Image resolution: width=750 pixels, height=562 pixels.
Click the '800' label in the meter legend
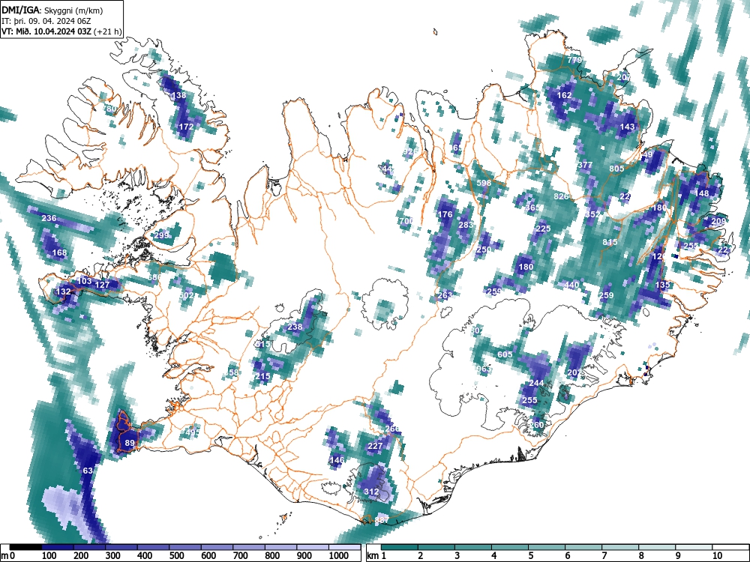pyautogui.click(x=272, y=556)
